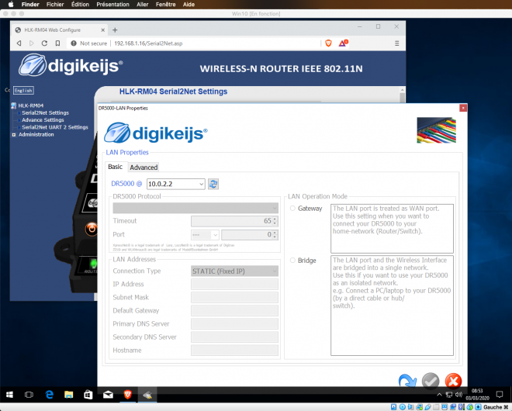Click the volume speaker tray icon
The height and width of the screenshot is (411, 512).
pos(458,395)
